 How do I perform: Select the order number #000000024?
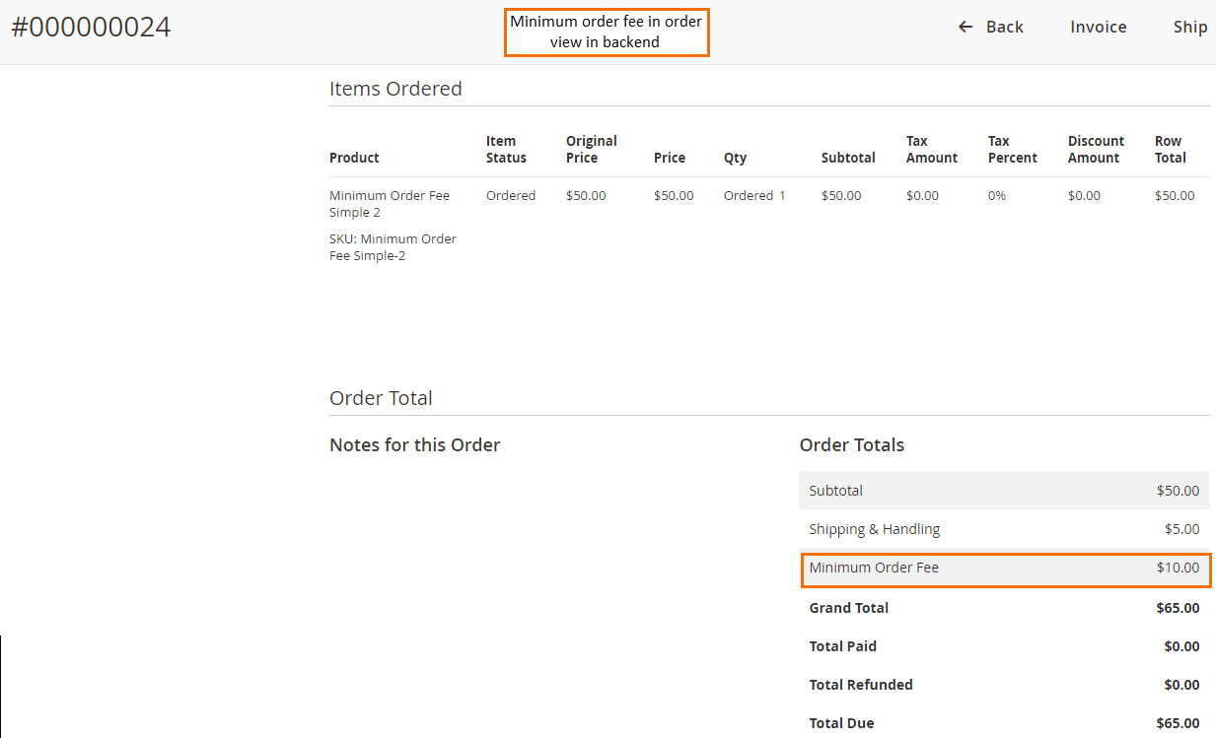click(x=91, y=27)
